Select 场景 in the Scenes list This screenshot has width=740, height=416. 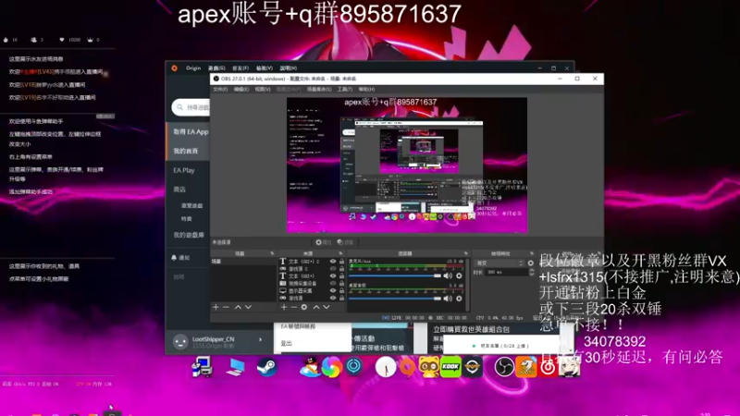coord(242,262)
